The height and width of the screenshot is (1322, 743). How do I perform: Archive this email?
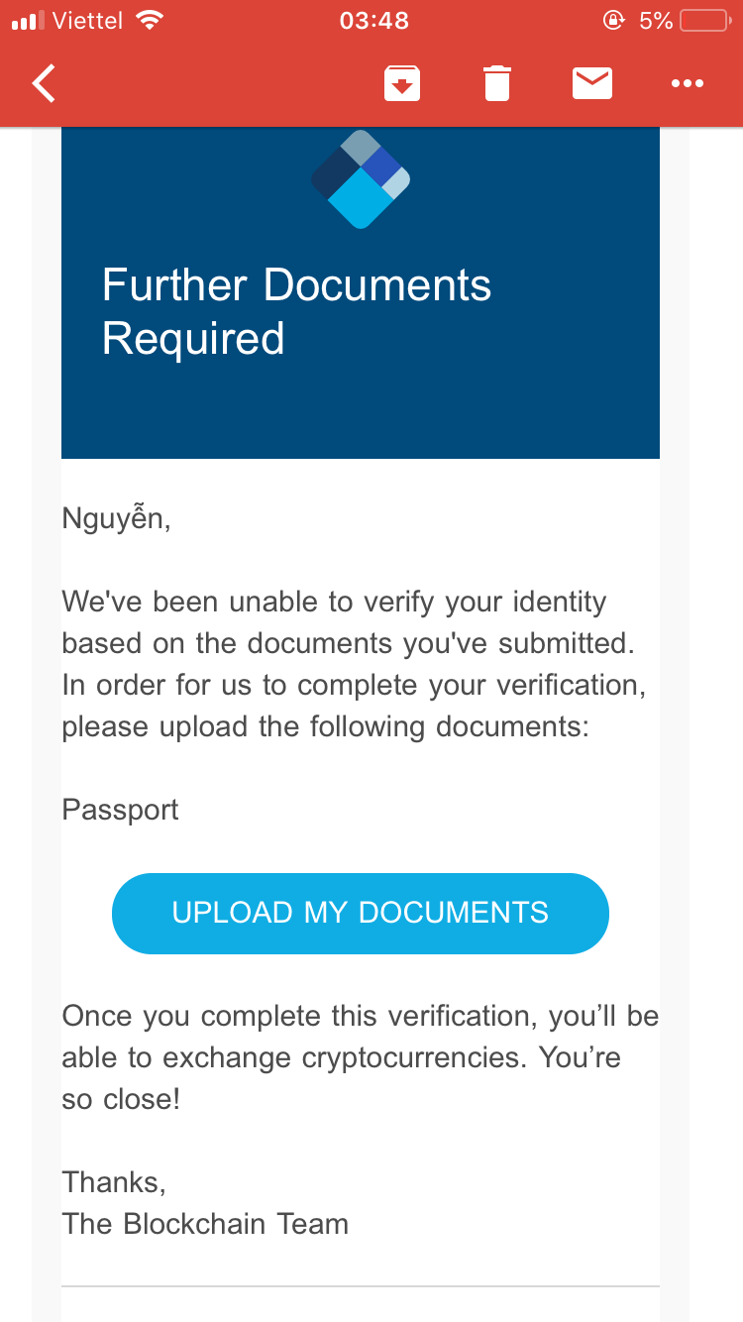tap(402, 84)
